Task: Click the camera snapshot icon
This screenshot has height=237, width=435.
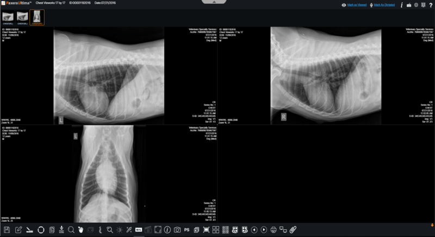Action: tap(177, 230)
